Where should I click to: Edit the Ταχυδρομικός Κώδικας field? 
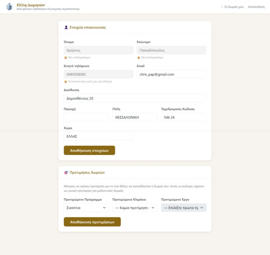pyautogui.click(x=183, y=117)
